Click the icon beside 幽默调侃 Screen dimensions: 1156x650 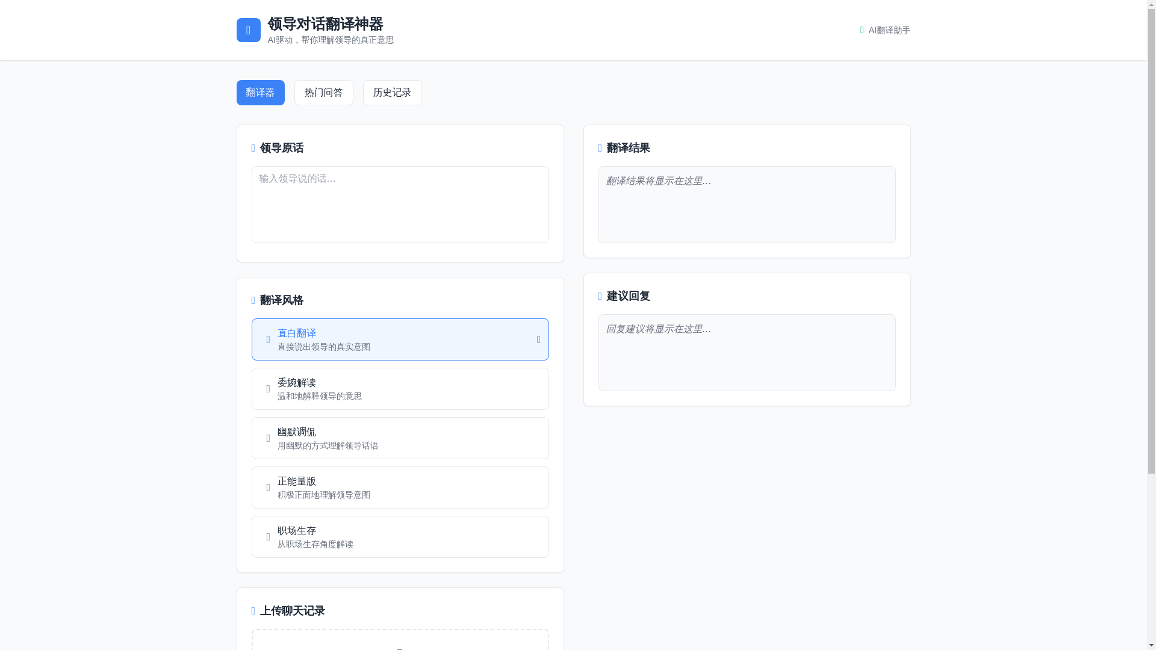[268, 438]
